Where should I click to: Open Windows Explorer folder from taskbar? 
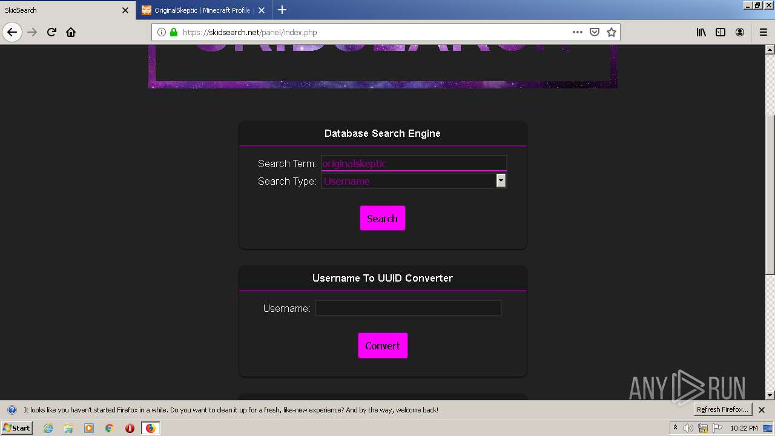[68, 428]
